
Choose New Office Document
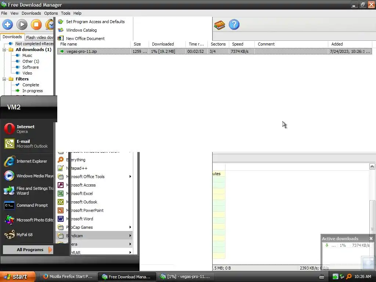[x=85, y=38]
